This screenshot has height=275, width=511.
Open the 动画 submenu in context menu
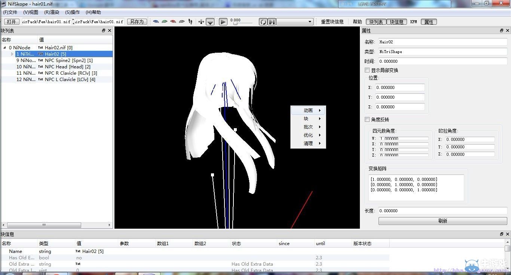point(308,111)
